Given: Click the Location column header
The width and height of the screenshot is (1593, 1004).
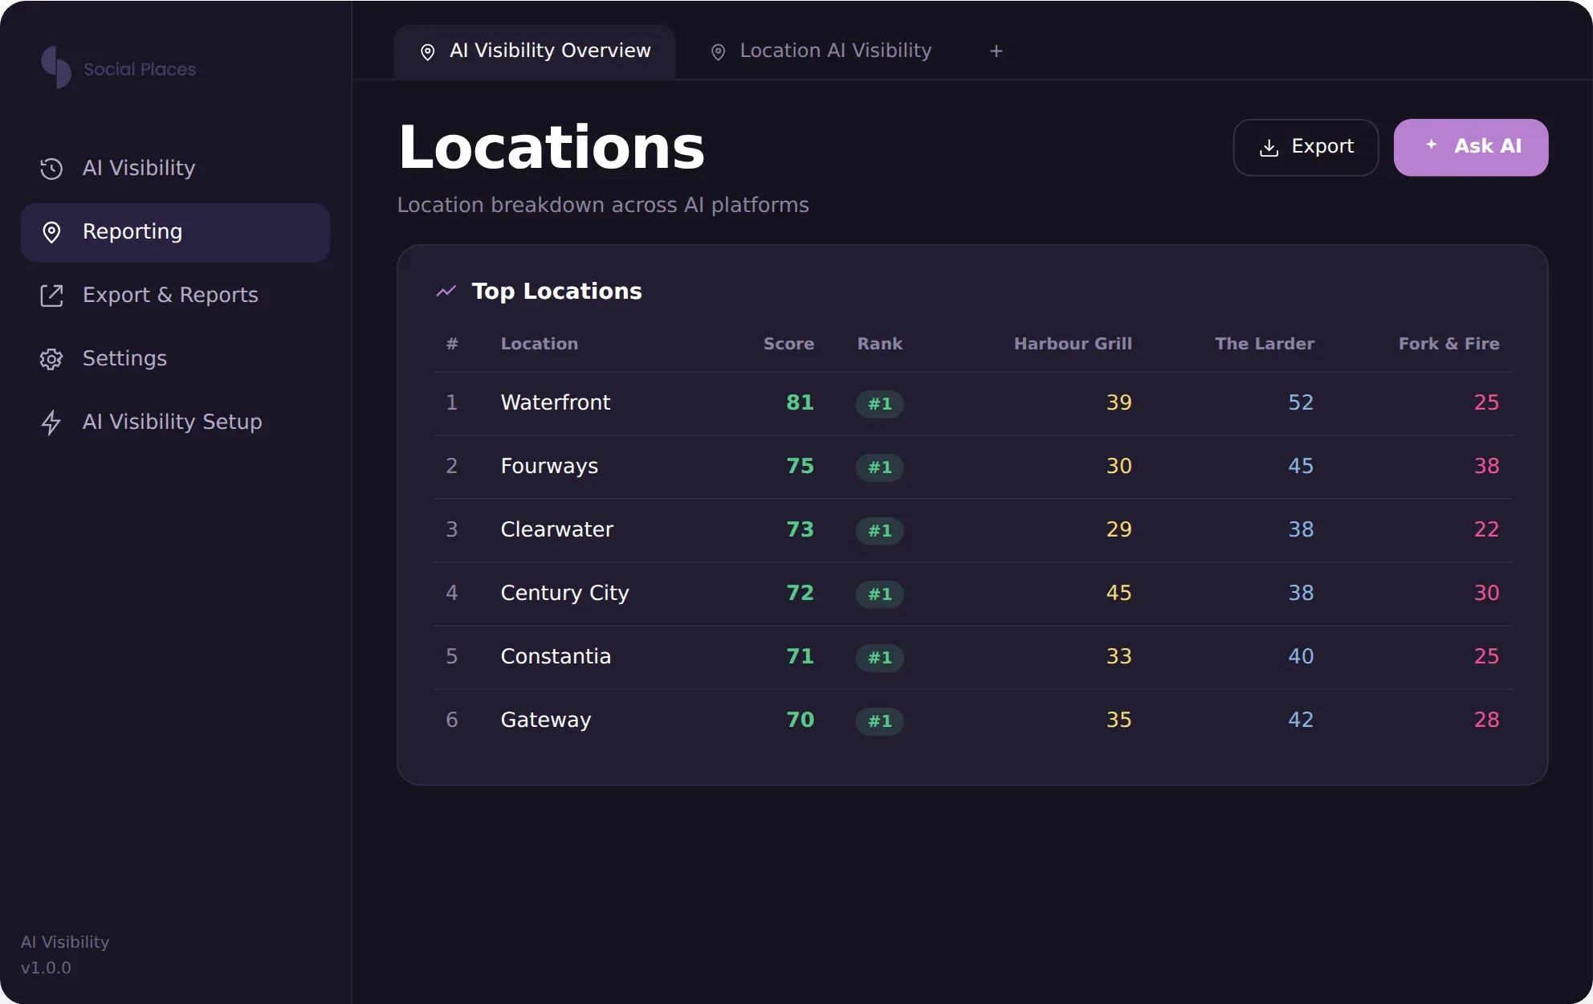Looking at the screenshot, I should [540, 344].
